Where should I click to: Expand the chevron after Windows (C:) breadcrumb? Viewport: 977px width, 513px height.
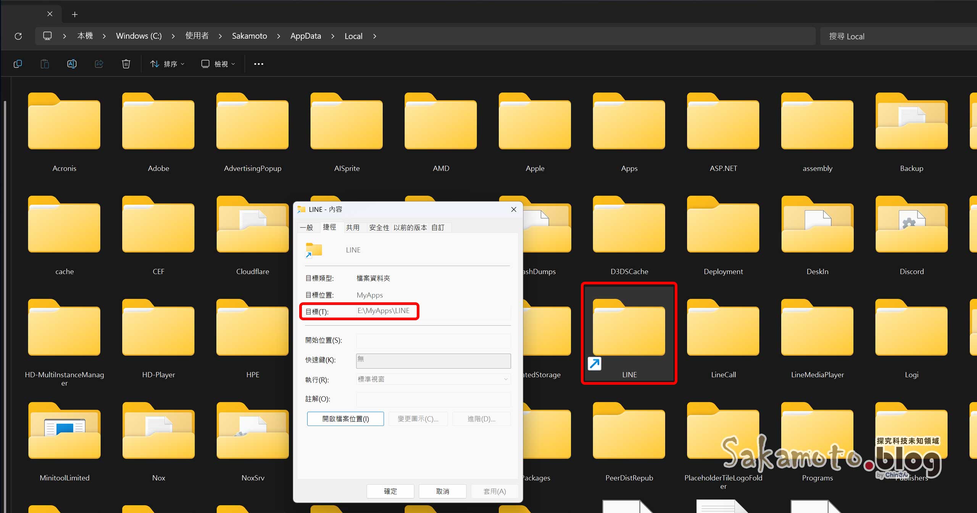coord(173,36)
